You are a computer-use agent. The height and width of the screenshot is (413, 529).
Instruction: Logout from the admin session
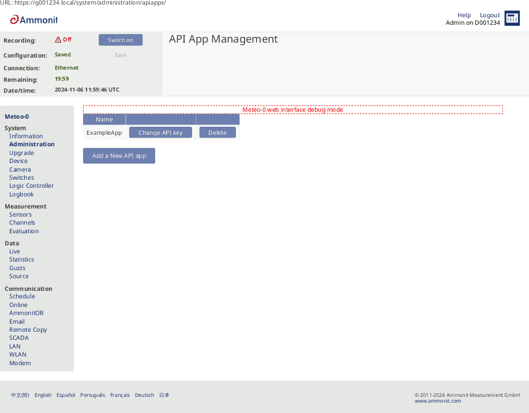(x=489, y=15)
